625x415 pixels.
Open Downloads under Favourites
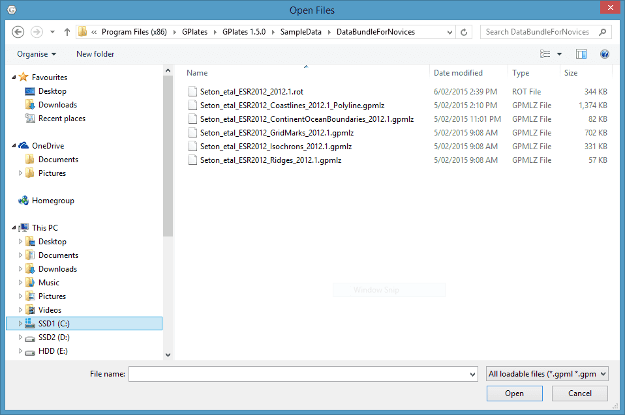pyautogui.click(x=57, y=105)
